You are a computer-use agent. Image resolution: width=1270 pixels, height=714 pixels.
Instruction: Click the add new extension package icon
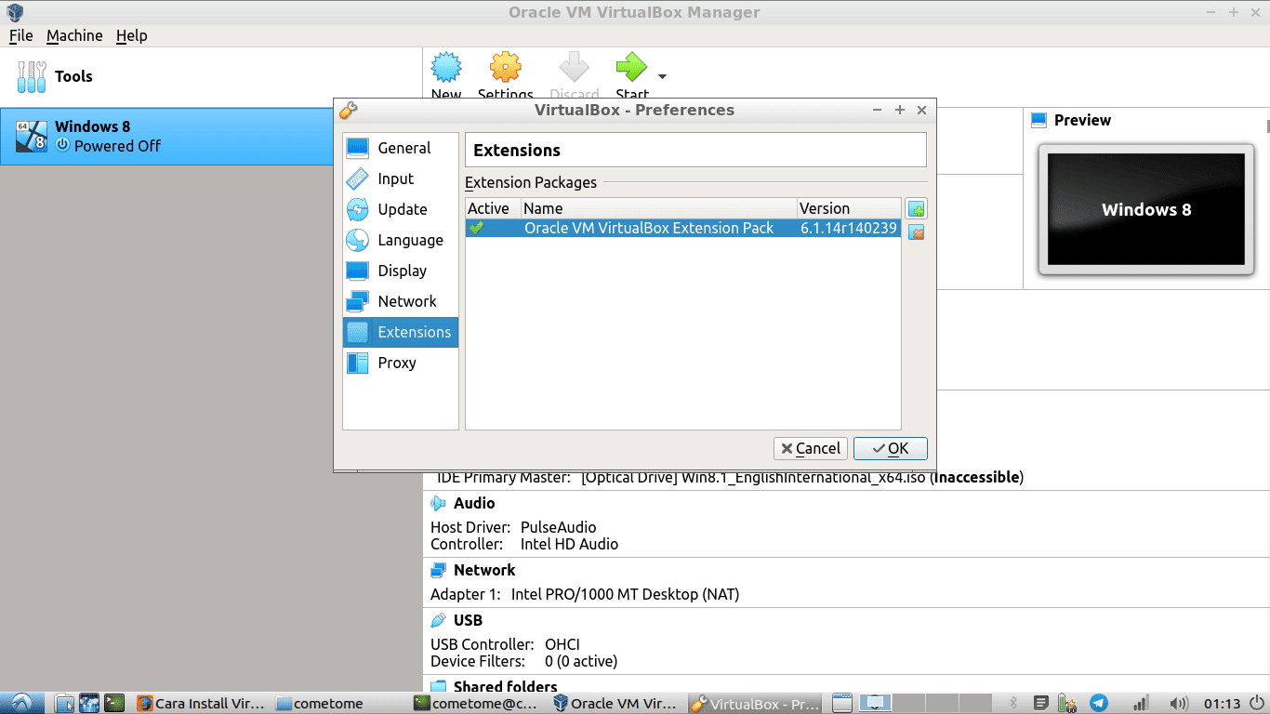coord(917,208)
